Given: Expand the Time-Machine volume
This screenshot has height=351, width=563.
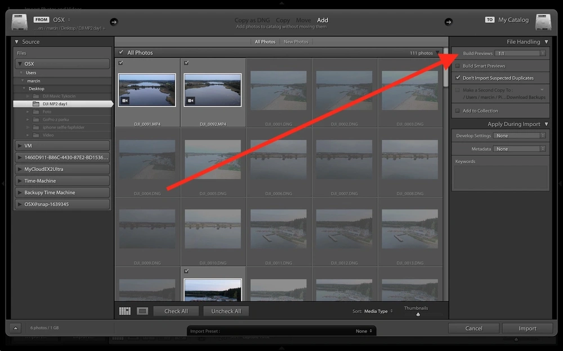Looking at the screenshot, I should point(19,181).
